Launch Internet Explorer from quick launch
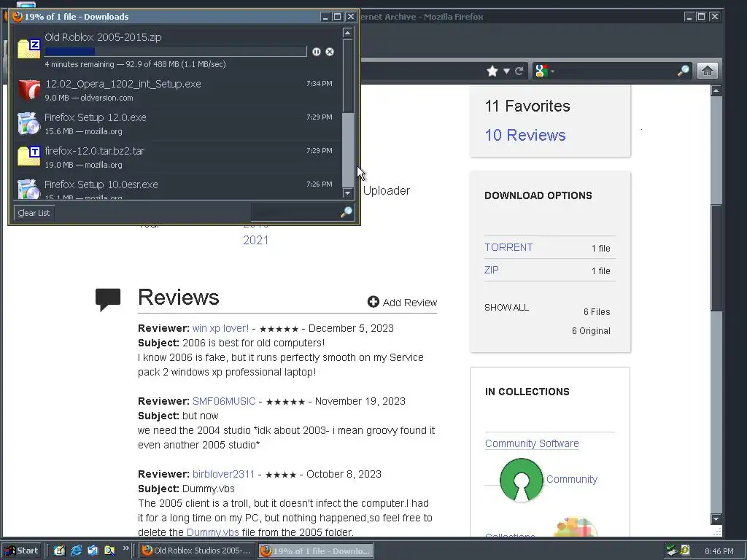Viewport: 747px width, 560px height. [76, 551]
